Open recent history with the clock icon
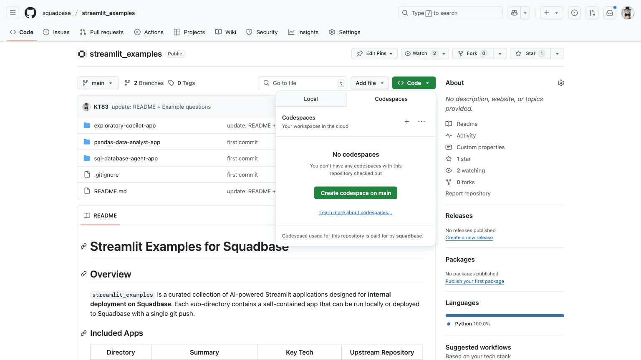The image size is (641, 360). (574, 13)
